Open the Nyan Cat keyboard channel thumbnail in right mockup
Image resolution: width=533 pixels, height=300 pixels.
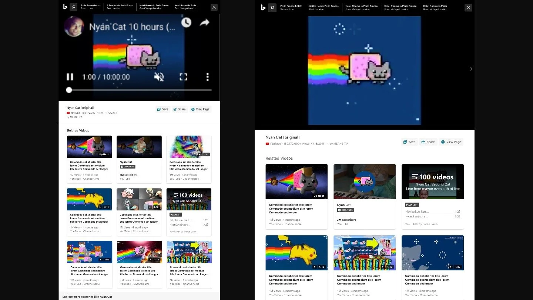(x=365, y=181)
